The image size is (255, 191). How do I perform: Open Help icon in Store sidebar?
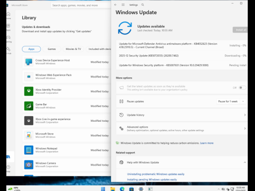click(8, 169)
